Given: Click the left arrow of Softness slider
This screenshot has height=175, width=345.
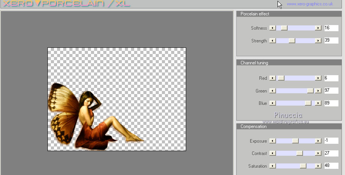Looking at the screenshot, I should 273,28.
